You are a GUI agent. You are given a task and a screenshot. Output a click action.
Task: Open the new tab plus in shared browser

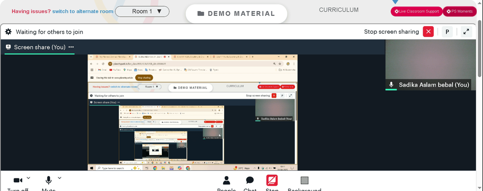253,57
